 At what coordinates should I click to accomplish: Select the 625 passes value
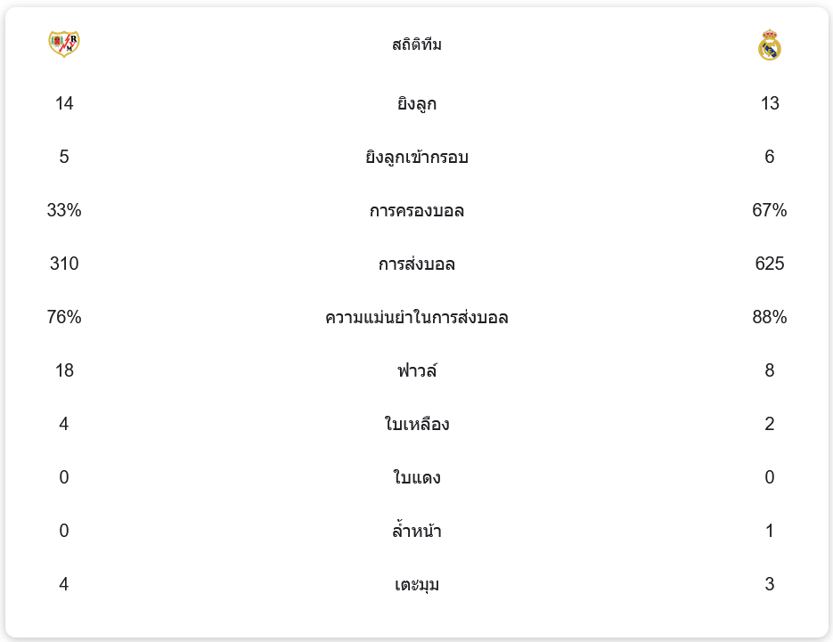point(770,264)
